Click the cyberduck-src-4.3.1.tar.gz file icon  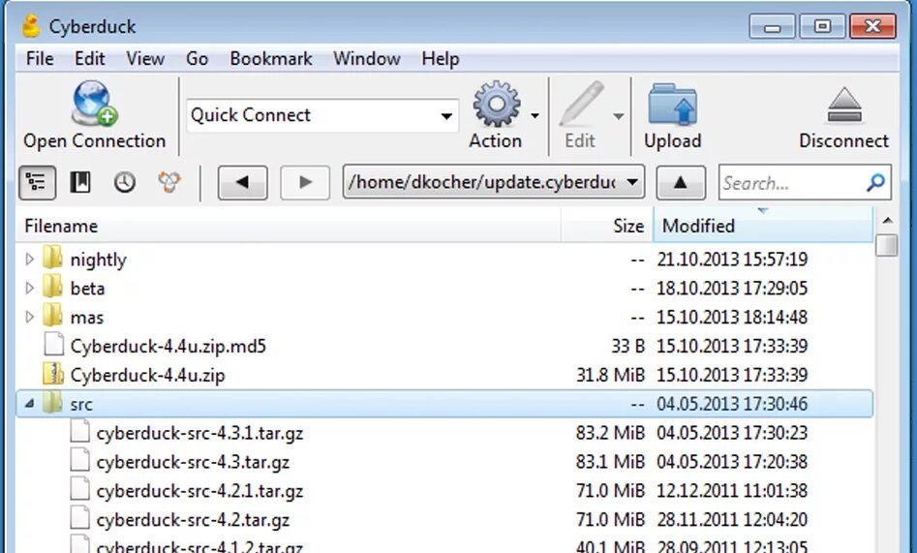[79, 431]
